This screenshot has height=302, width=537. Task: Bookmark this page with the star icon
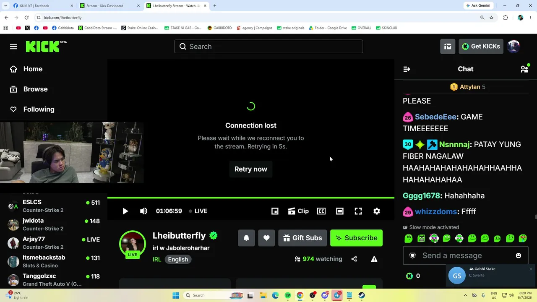tap(491, 18)
